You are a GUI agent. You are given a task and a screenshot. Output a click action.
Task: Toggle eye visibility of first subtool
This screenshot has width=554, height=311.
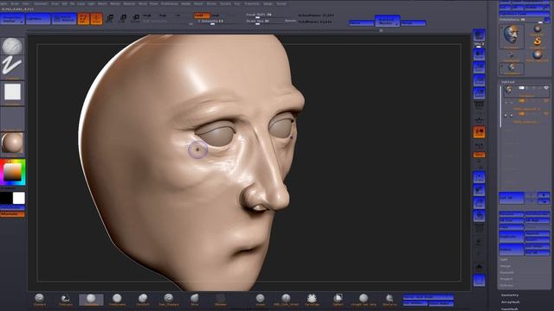(546, 88)
